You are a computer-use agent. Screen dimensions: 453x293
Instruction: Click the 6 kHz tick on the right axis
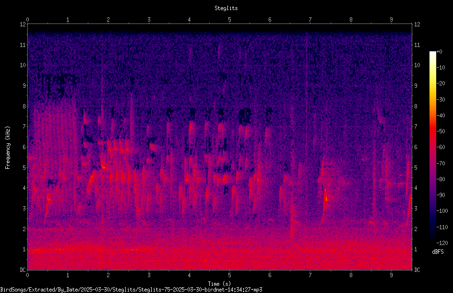pos(416,147)
